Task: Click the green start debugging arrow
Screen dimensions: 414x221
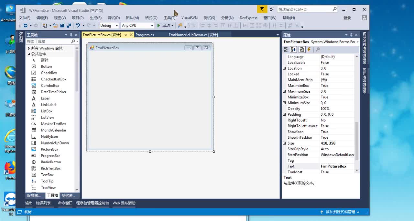Action: [x=158, y=25]
